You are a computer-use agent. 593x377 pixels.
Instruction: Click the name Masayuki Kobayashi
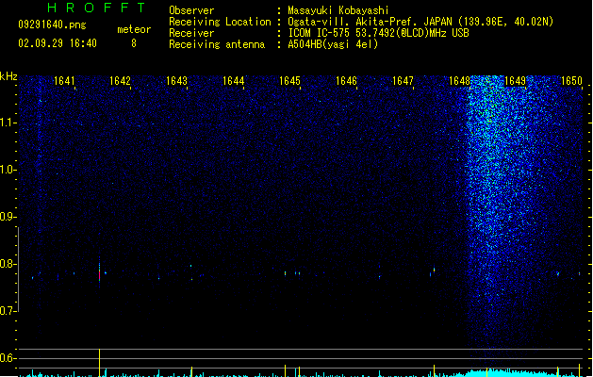click(338, 10)
